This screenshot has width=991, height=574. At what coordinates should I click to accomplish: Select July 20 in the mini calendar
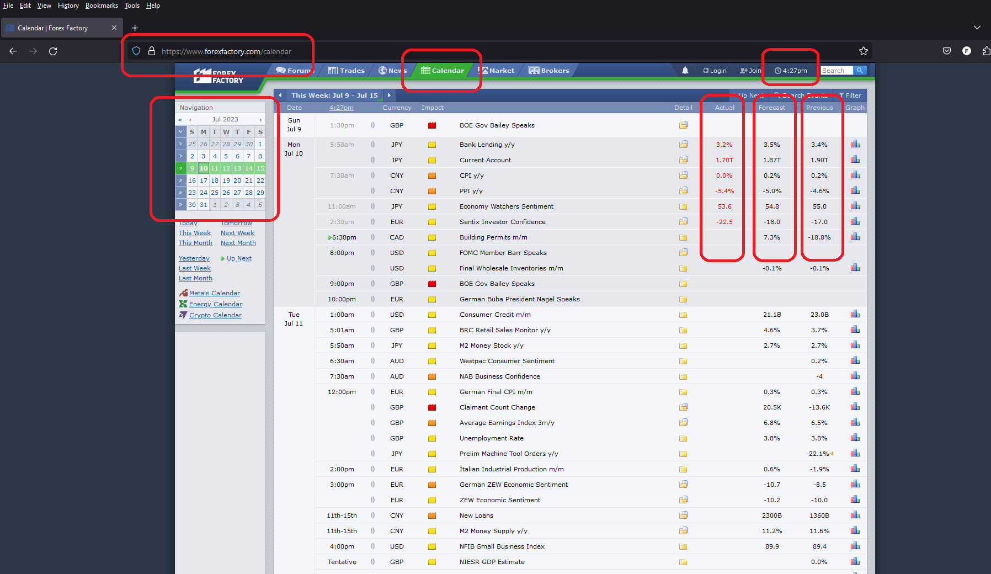coord(237,180)
